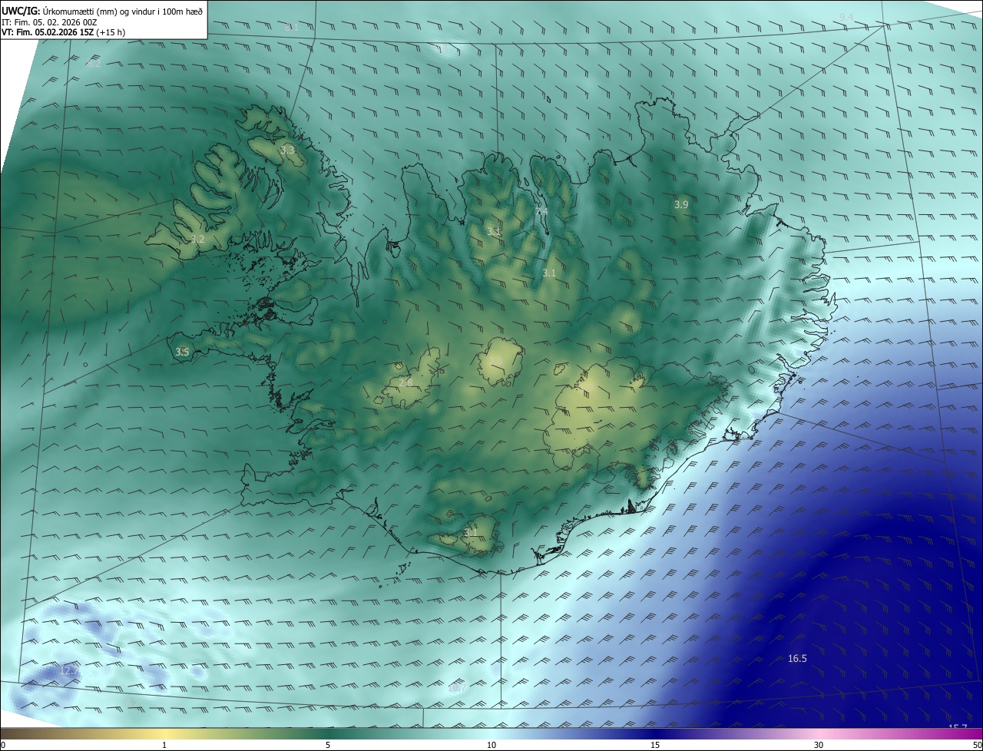Click the 3.9 value label on the map
983x751 pixels.
tap(681, 205)
